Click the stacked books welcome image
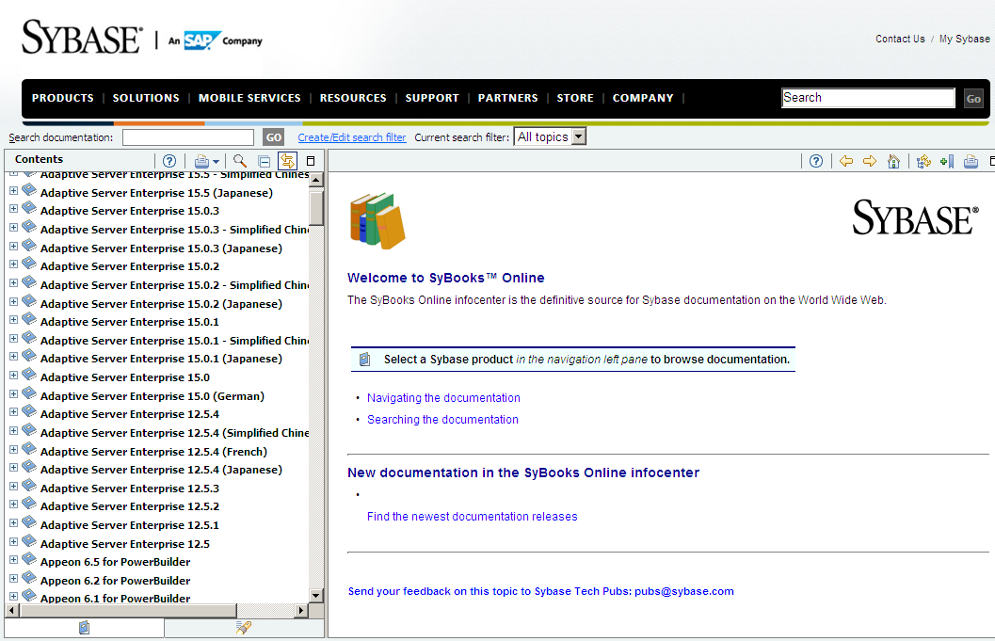 (377, 221)
